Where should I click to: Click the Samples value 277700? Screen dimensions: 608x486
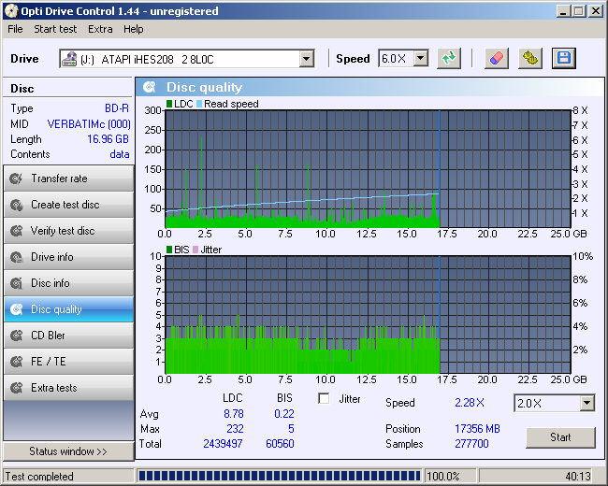(471, 443)
